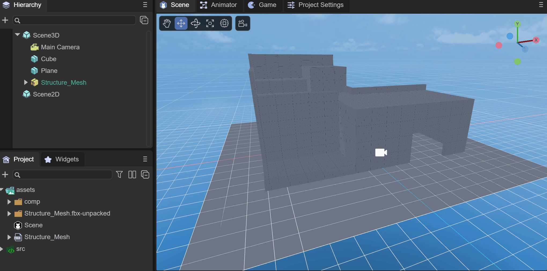Click the Y axis on the orientation gizmo
Image resolution: width=547 pixels, height=271 pixels.
[x=517, y=24]
